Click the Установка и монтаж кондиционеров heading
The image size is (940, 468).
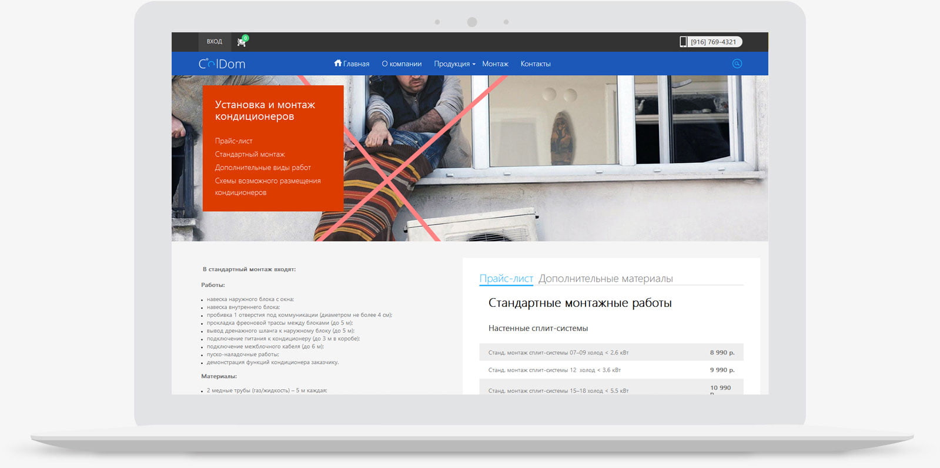265,111
